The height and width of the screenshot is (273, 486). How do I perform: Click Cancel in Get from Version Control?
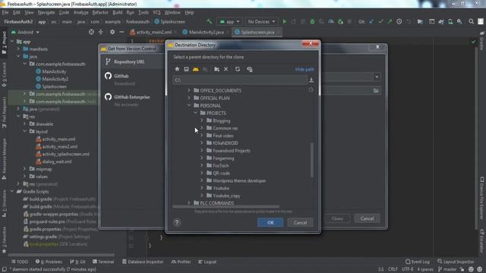pos(367,218)
